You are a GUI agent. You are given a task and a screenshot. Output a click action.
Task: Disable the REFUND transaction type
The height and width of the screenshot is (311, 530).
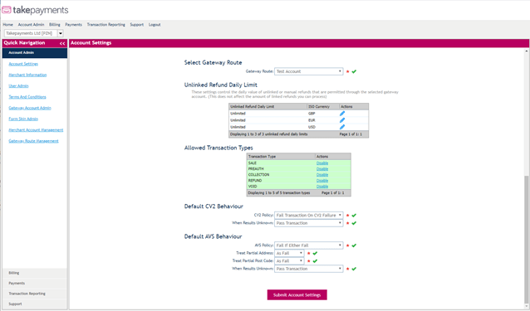point(322,181)
